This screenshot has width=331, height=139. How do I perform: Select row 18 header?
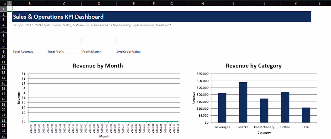(x=4, y=99)
